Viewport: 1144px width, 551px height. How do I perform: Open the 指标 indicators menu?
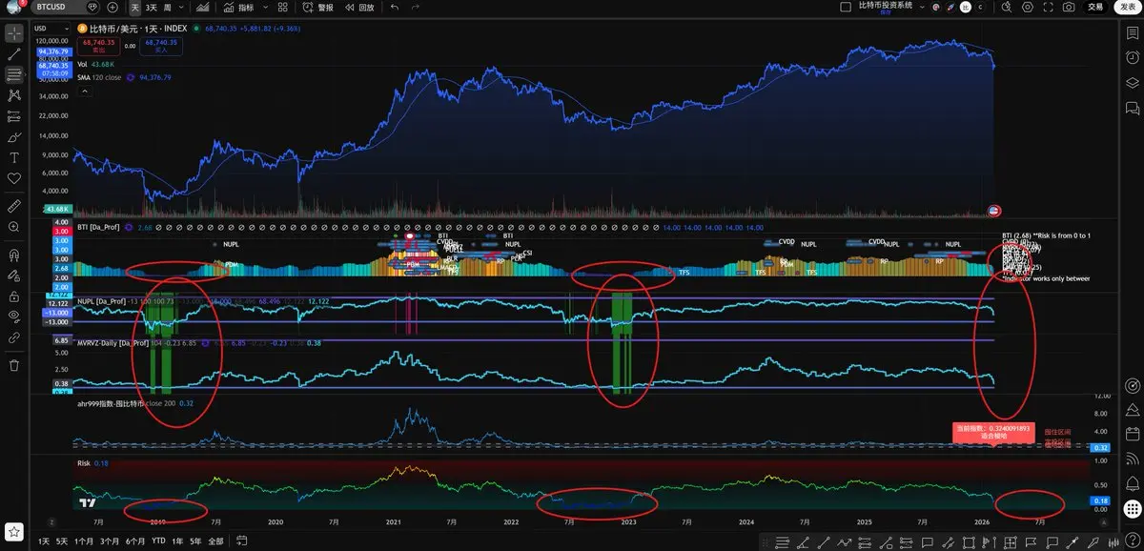tap(238, 7)
